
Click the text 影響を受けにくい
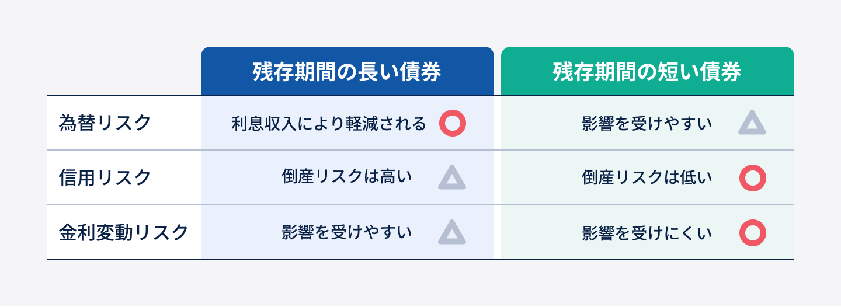647,233
